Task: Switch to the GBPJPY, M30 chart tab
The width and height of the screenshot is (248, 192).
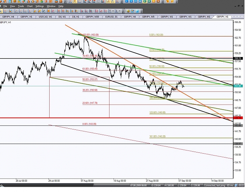Action: click(x=92, y=17)
